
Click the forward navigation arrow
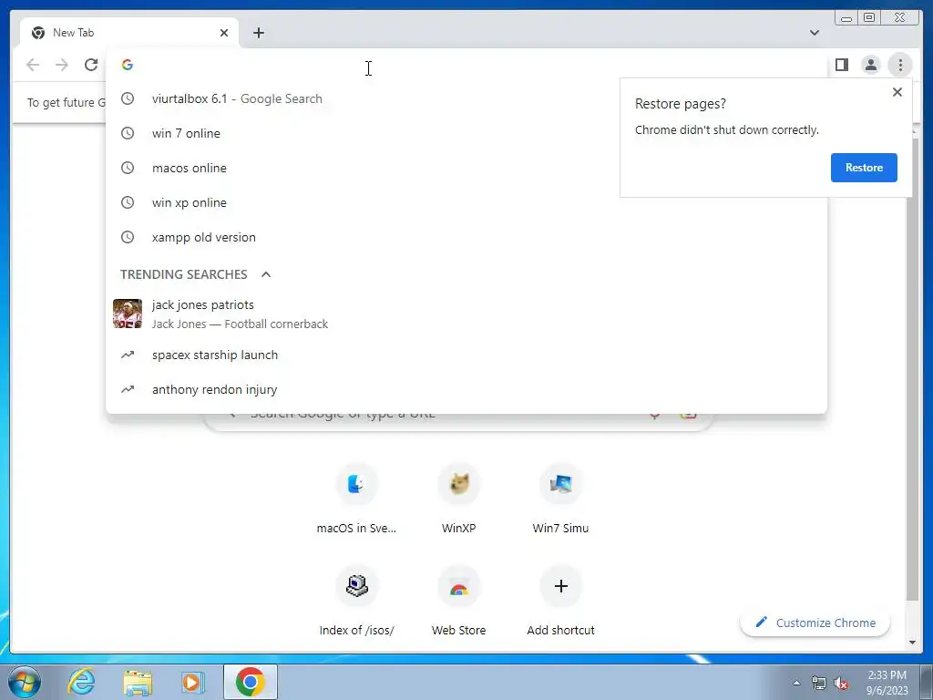pos(62,65)
